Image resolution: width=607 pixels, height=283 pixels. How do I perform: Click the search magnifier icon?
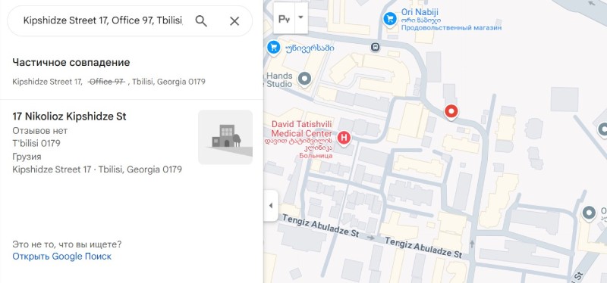[201, 21]
